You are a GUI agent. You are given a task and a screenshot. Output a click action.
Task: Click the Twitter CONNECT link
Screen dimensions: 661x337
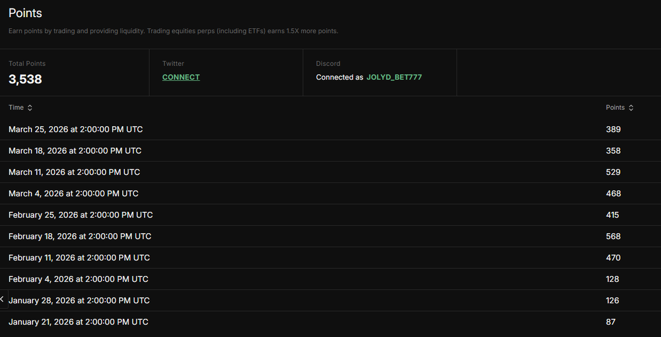[181, 77]
